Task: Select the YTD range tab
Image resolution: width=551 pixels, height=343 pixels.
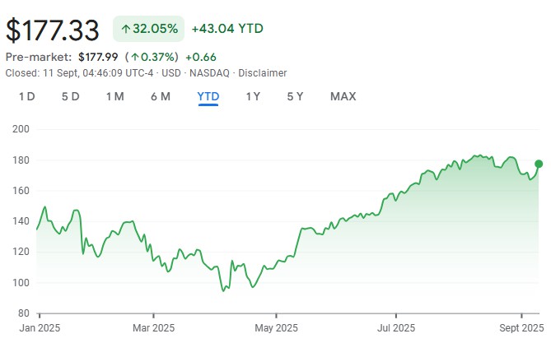Action: (208, 96)
